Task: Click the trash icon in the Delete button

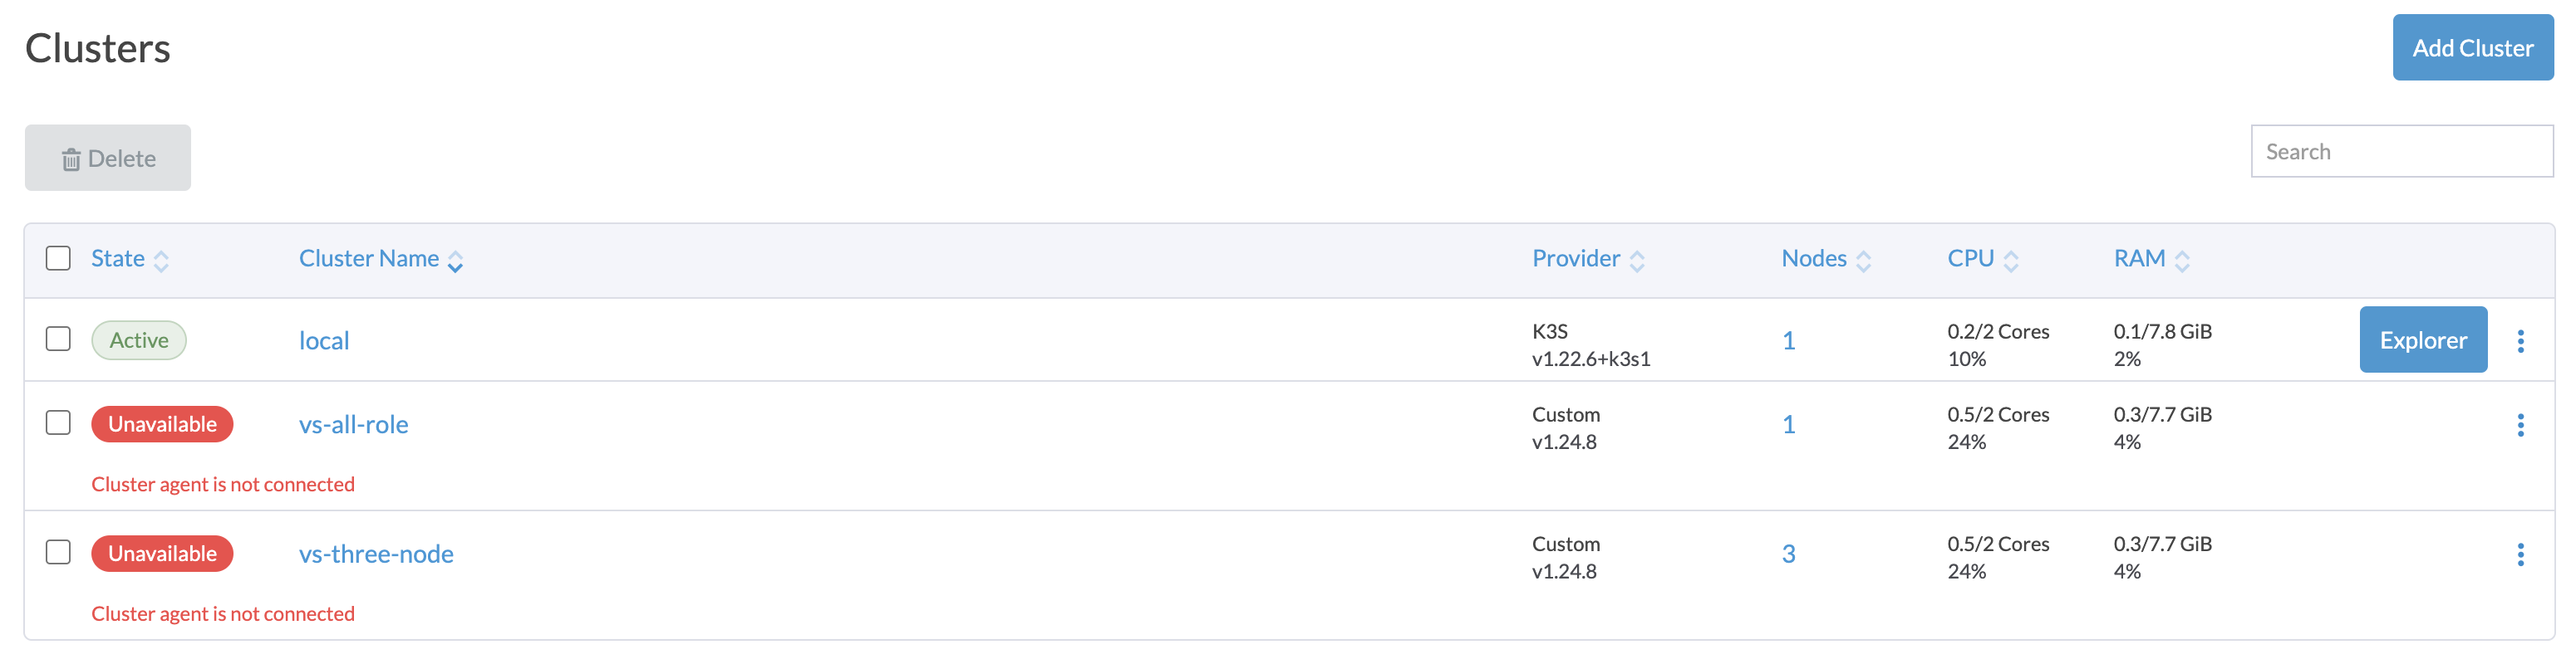Action: click(71, 157)
